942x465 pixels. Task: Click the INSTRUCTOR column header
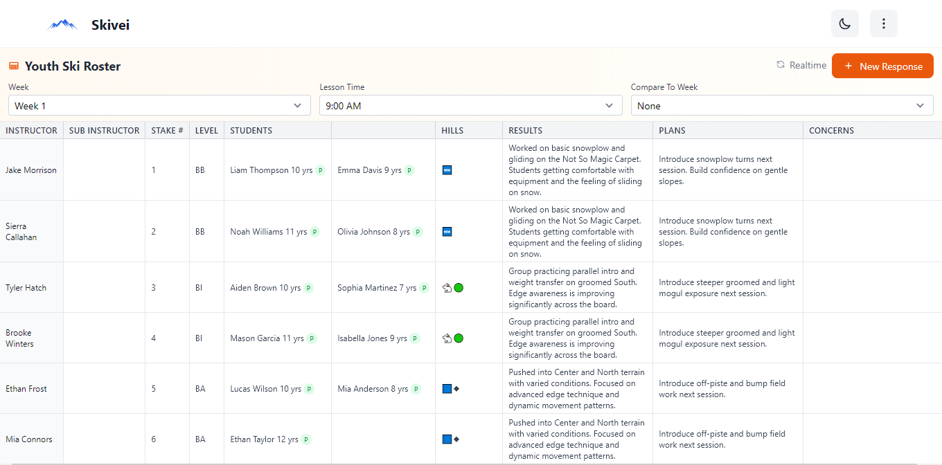(31, 130)
